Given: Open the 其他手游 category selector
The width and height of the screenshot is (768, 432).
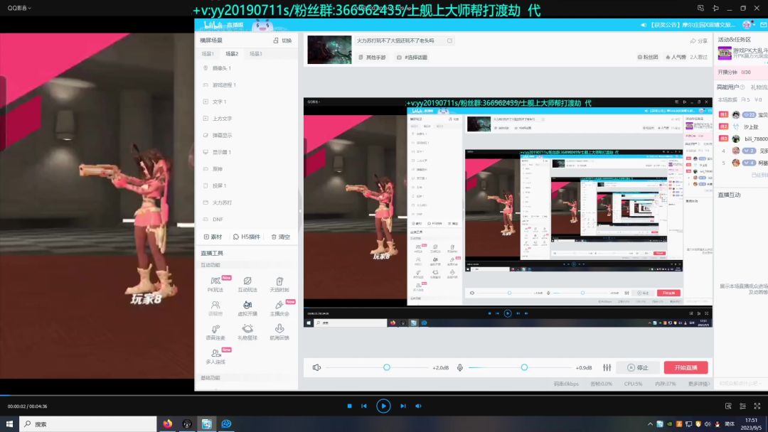Looking at the screenshot, I should coord(372,58).
